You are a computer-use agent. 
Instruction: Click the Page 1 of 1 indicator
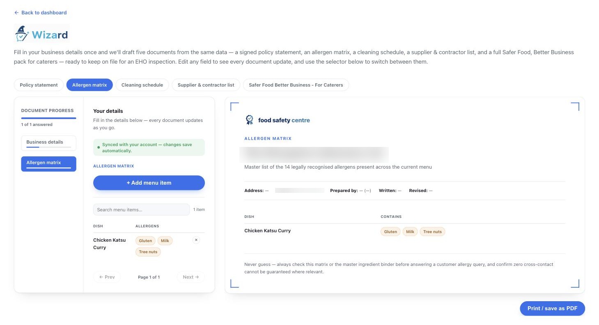coord(149,277)
